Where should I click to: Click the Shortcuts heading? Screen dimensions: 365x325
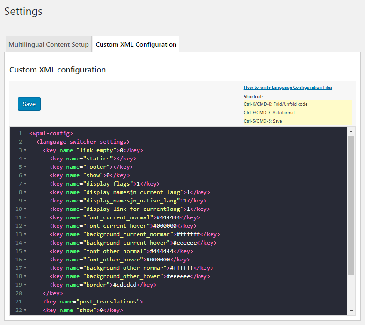[254, 96]
